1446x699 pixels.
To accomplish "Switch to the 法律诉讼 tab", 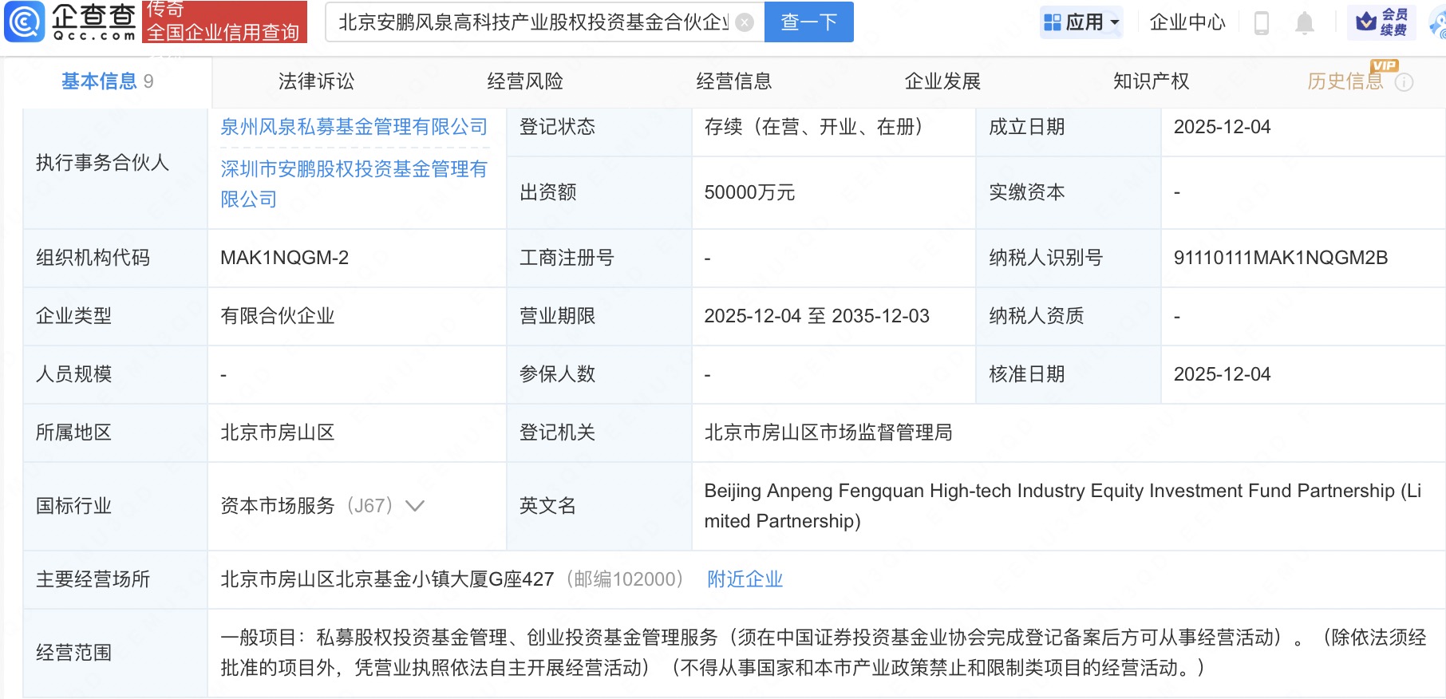I will point(316,81).
